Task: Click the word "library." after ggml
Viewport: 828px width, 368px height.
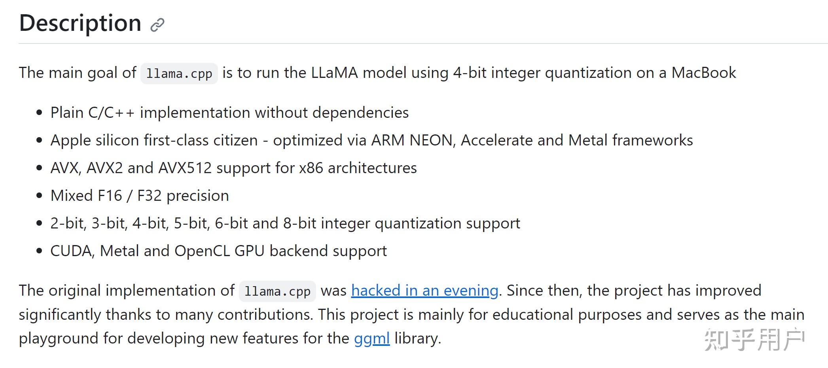Action: [417, 338]
